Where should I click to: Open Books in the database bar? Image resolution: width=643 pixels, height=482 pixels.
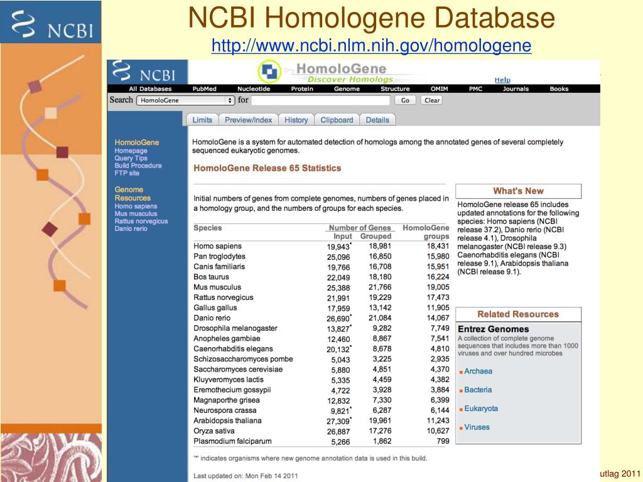coord(559,89)
